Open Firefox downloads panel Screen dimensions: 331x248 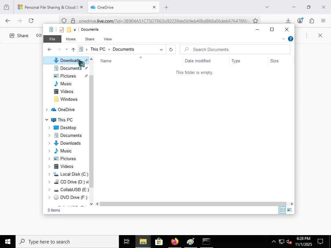pyautogui.click(x=288, y=21)
